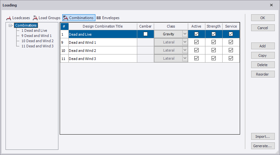The image size is (280, 155).
Task: Open the Gravity class dropdown arrow
Action: click(x=185, y=34)
